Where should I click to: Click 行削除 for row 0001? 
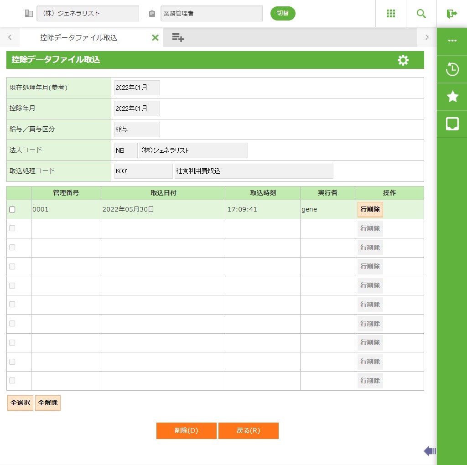pyautogui.click(x=370, y=210)
